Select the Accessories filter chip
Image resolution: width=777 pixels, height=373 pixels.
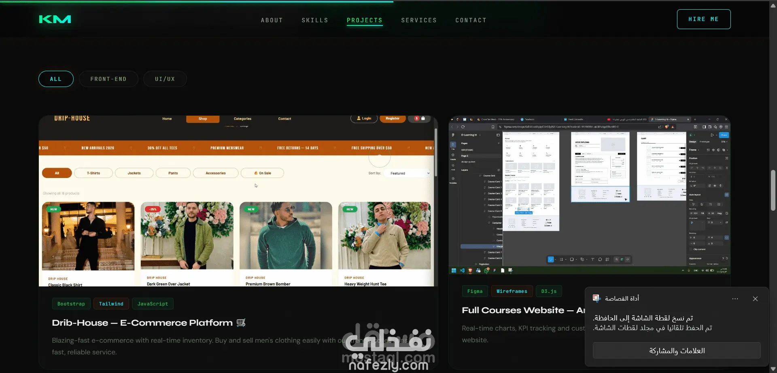coord(216,173)
